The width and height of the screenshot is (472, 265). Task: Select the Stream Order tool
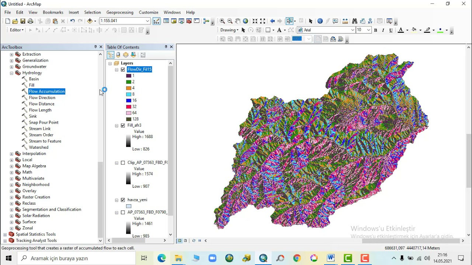41,135
